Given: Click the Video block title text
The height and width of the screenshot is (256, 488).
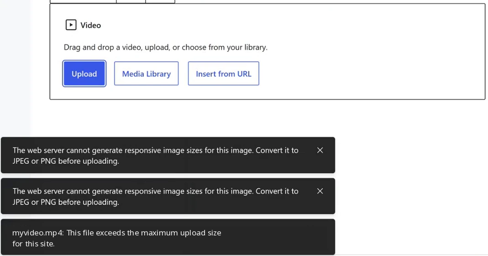Looking at the screenshot, I should pyautogui.click(x=90, y=25).
